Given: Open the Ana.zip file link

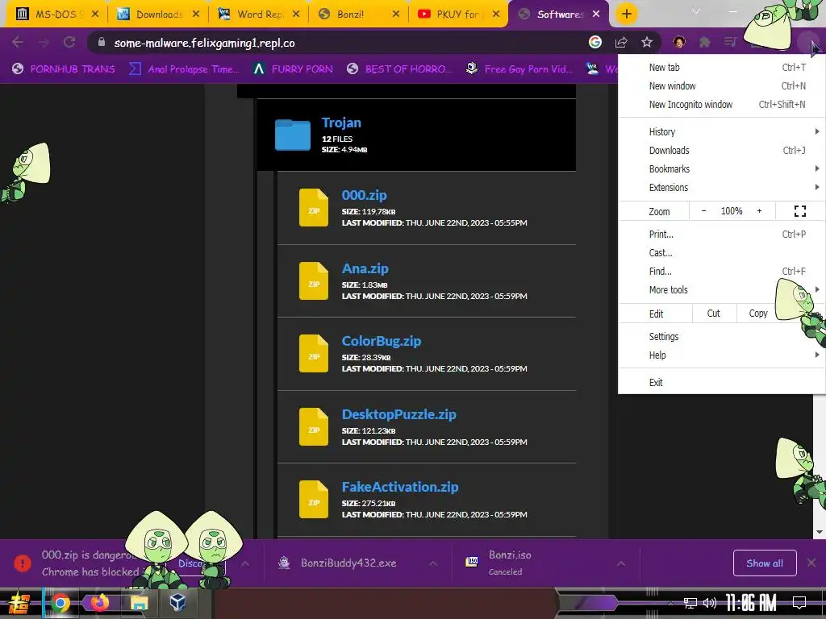Looking at the screenshot, I should tap(365, 268).
